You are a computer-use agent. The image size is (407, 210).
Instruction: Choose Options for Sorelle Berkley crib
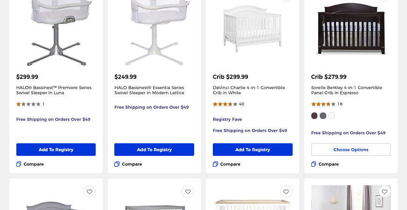pyautogui.click(x=351, y=149)
